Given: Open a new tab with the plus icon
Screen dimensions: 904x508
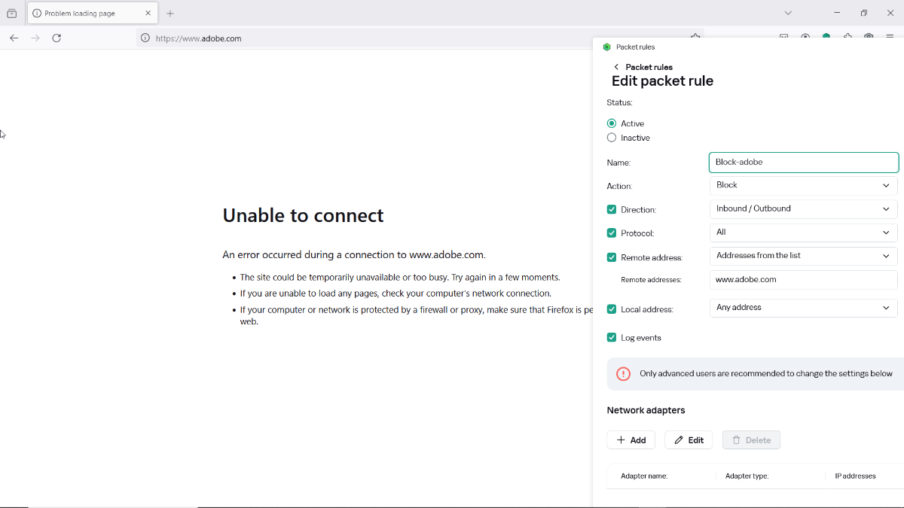Looking at the screenshot, I should coord(170,14).
